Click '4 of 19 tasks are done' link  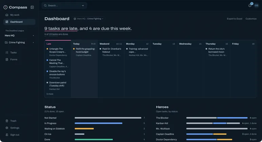[x=56, y=34]
